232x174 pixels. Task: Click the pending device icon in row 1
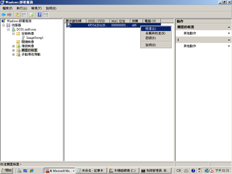click(68, 25)
